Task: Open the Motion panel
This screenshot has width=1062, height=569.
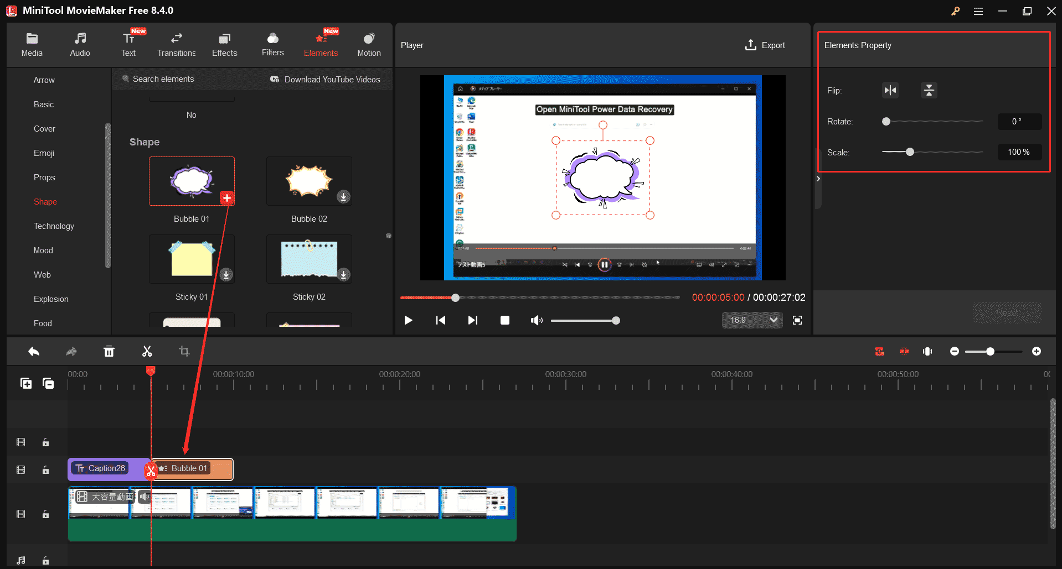Action: [x=369, y=44]
